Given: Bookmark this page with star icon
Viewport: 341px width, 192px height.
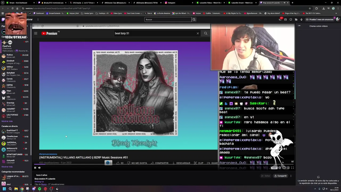Looking at the screenshot, I should (310, 8).
